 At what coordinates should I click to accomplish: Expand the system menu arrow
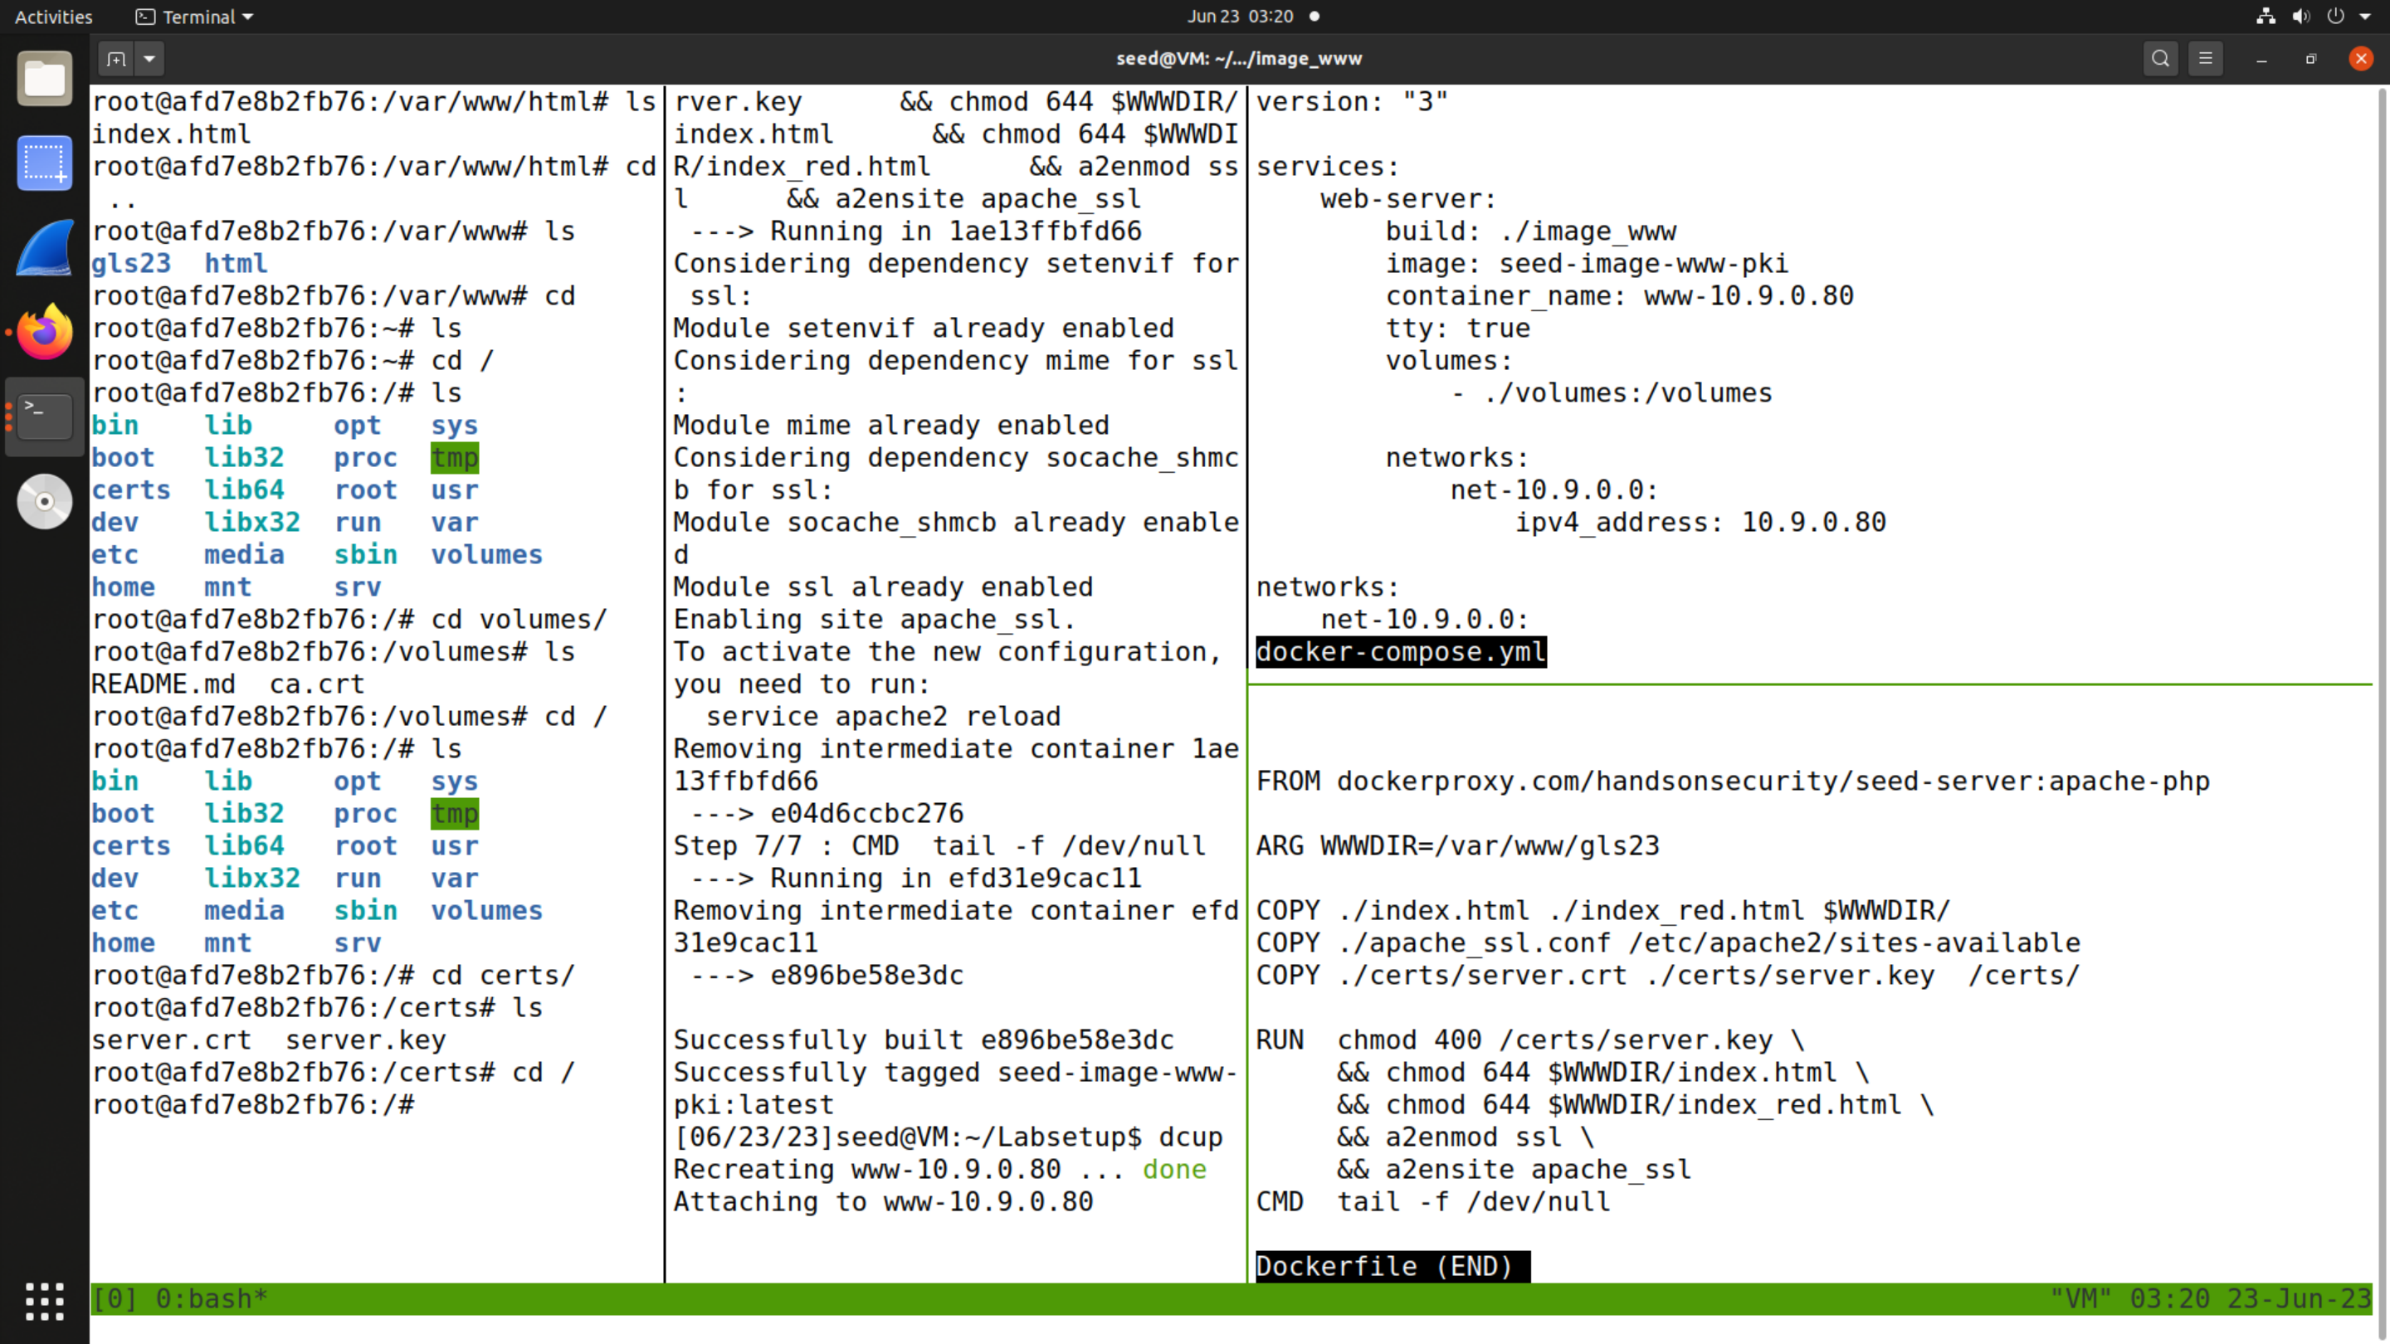(x=2365, y=16)
